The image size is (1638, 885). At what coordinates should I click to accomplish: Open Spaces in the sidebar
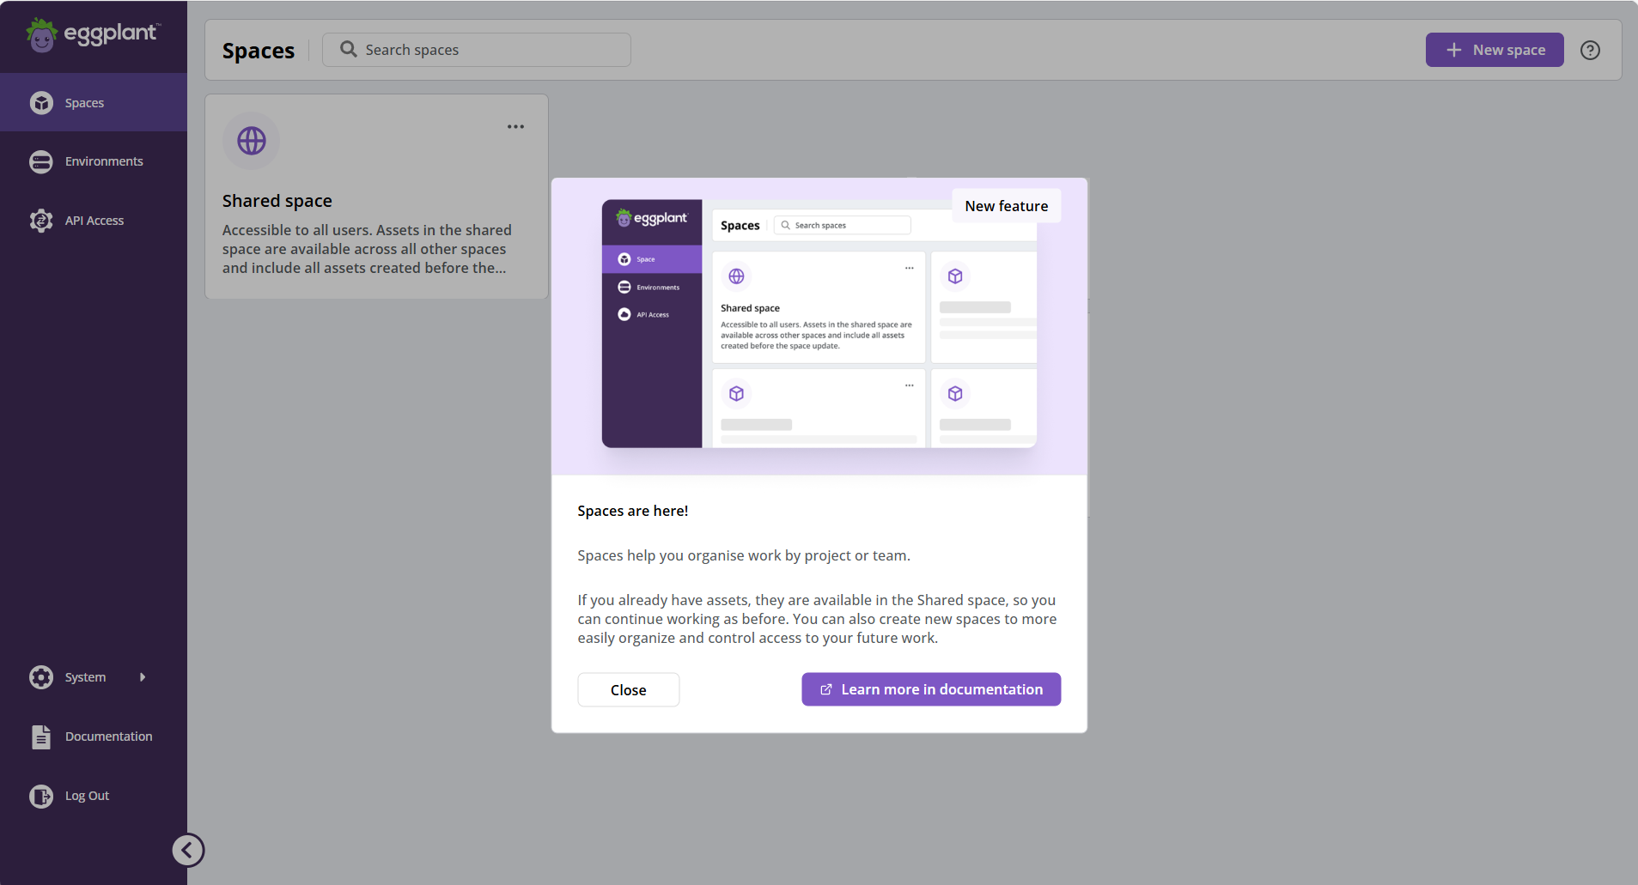coord(94,102)
